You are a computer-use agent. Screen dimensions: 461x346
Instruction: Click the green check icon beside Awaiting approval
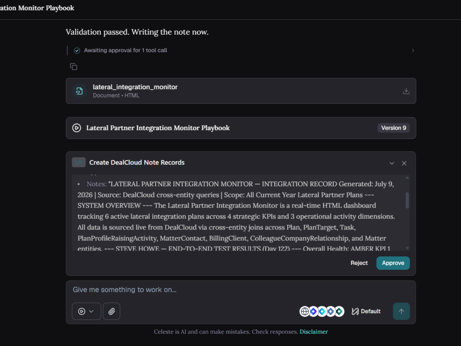(77, 50)
